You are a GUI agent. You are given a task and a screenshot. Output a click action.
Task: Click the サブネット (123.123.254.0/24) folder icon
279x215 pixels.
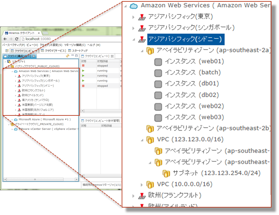click(166, 173)
